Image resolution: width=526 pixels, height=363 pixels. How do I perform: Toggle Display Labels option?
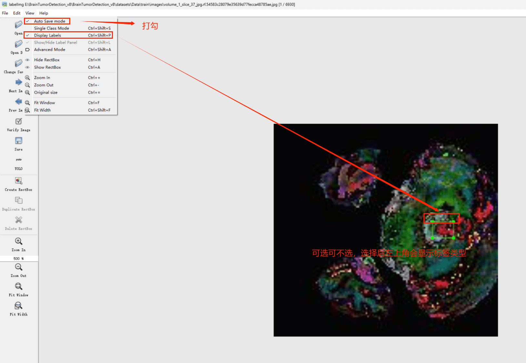click(x=47, y=35)
